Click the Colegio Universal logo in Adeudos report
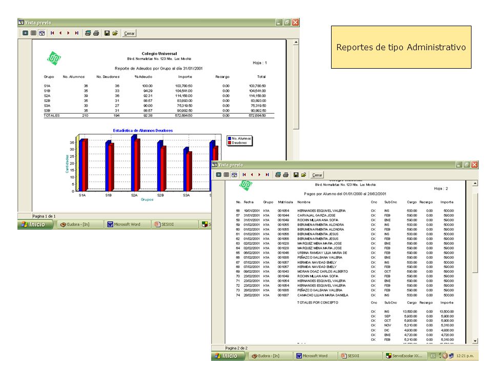This screenshot has width=492, height=369. (x=54, y=58)
